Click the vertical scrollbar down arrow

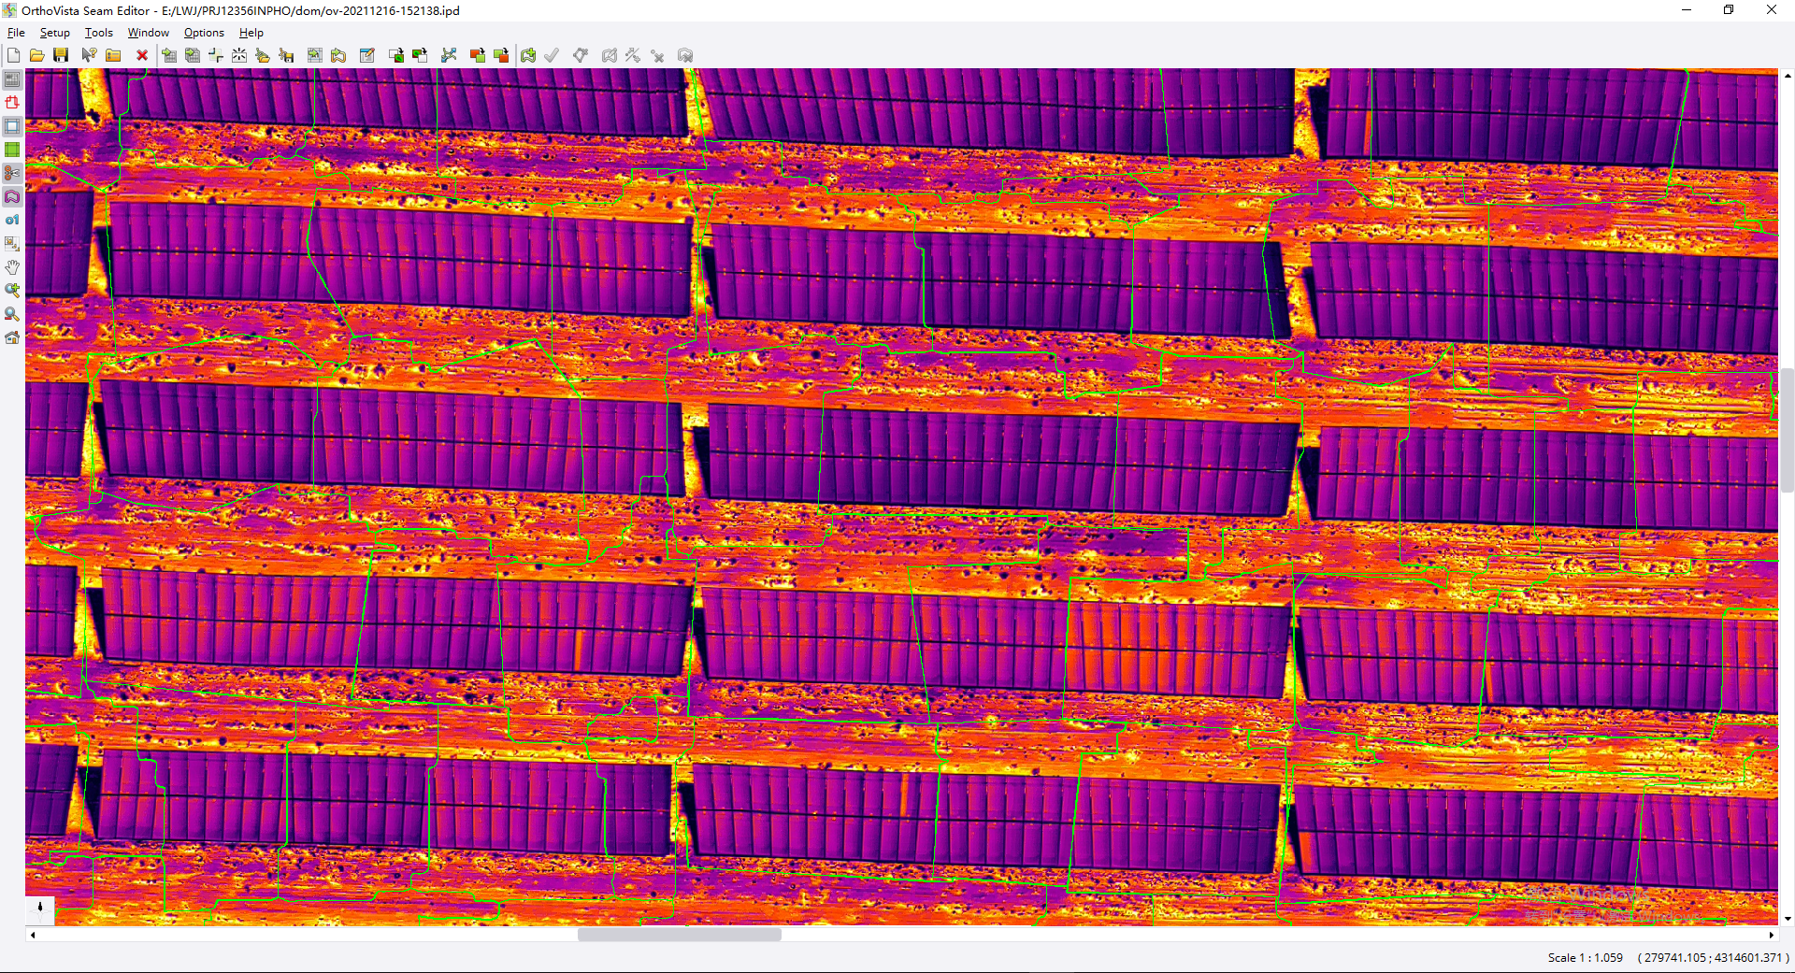point(1787,919)
